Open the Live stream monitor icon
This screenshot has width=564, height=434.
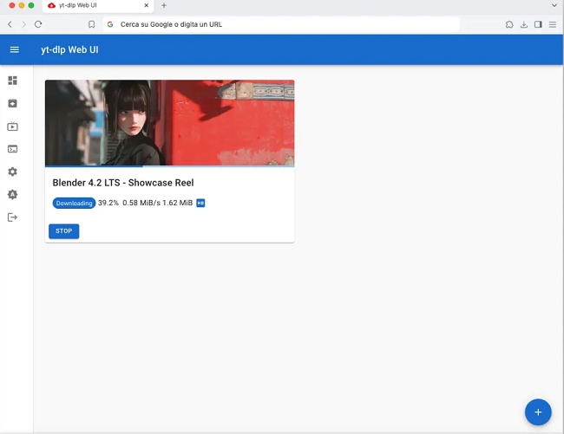(12, 126)
